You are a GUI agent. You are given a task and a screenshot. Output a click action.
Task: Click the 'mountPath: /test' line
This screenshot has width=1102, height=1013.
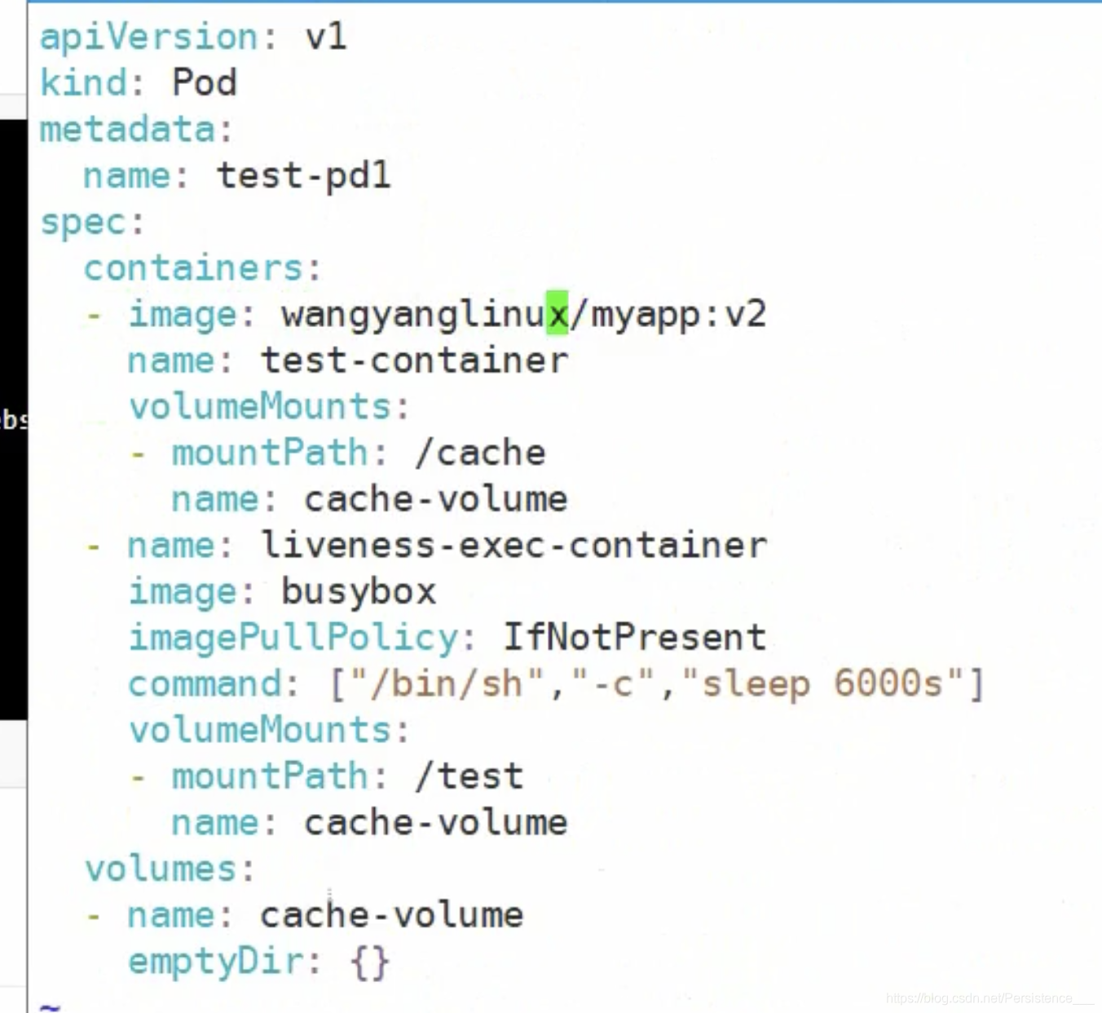[x=347, y=776]
